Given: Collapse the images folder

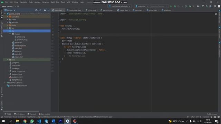Looking at the screenshot, I should [x=10, y=34].
